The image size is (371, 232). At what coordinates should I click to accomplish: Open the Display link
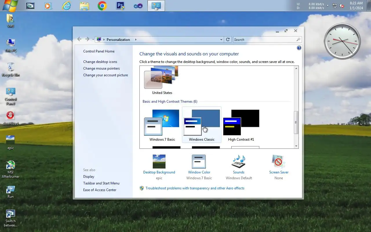click(89, 177)
